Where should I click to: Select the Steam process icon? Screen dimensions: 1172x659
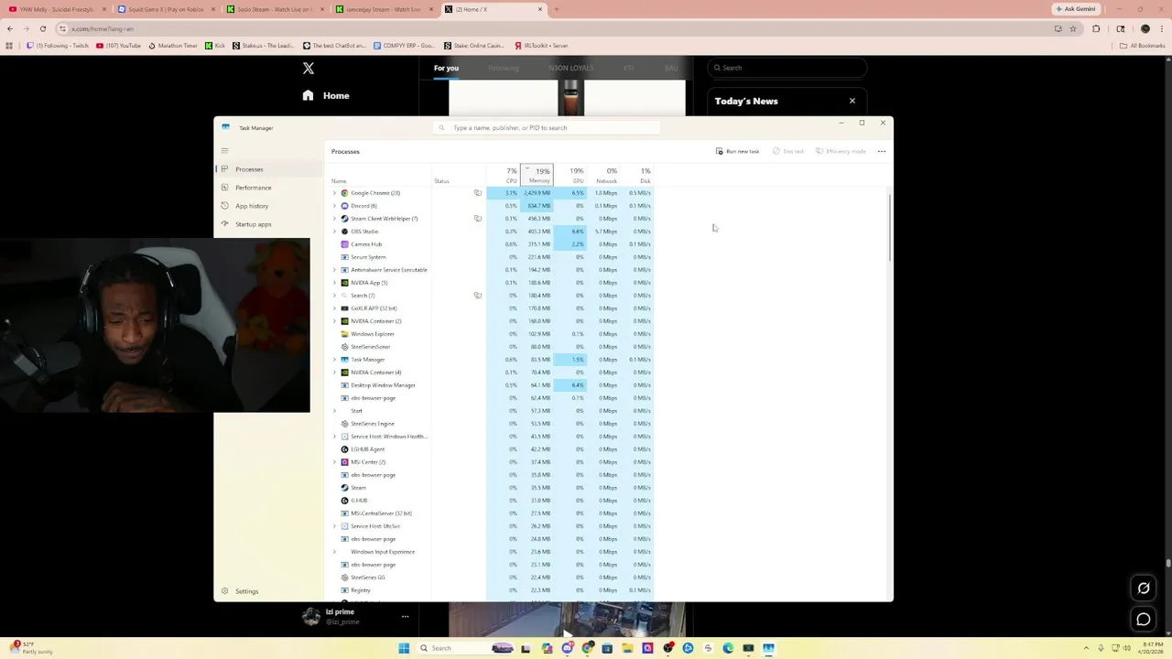coord(344,488)
